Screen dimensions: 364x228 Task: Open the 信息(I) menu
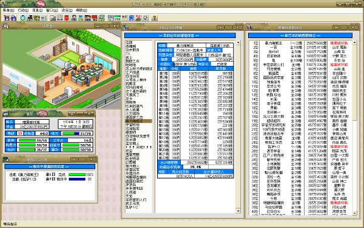(x=37, y=10)
